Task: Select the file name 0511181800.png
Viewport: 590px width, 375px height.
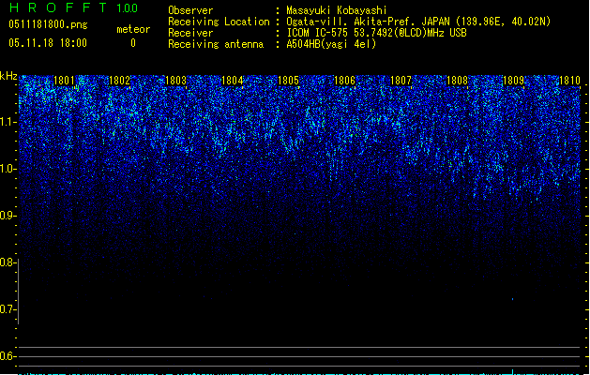Action: 48,24
